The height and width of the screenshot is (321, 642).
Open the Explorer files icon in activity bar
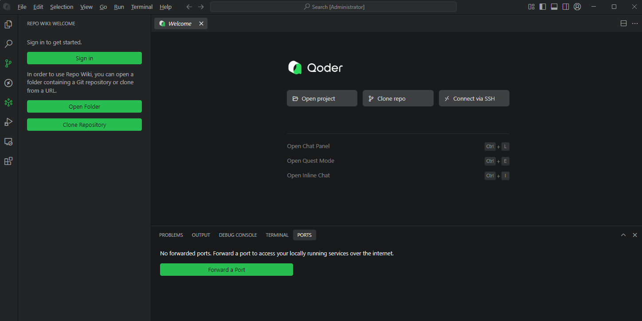(x=8, y=24)
